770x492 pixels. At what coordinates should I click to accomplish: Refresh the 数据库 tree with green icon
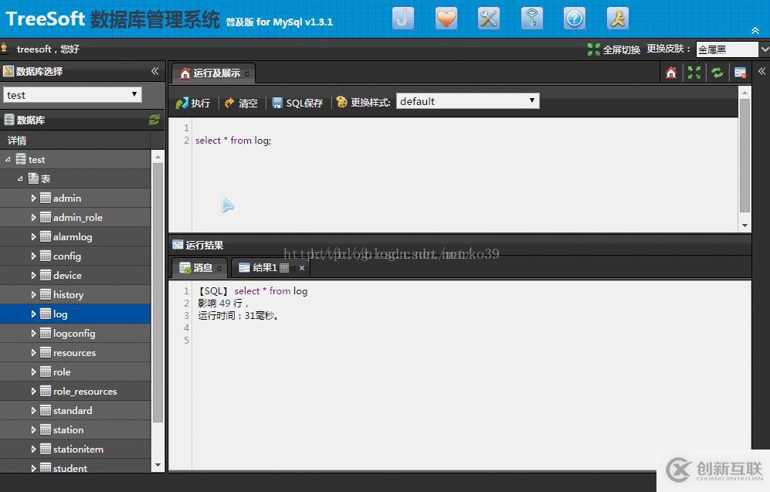[x=154, y=120]
